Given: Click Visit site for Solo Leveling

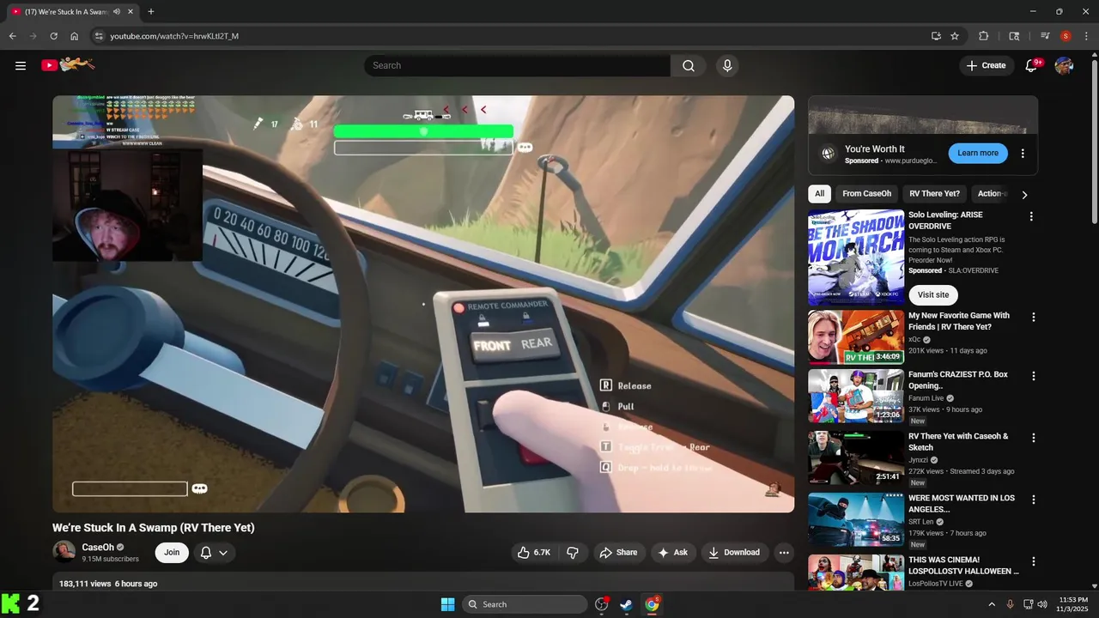Looking at the screenshot, I should (x=933, y=294).
